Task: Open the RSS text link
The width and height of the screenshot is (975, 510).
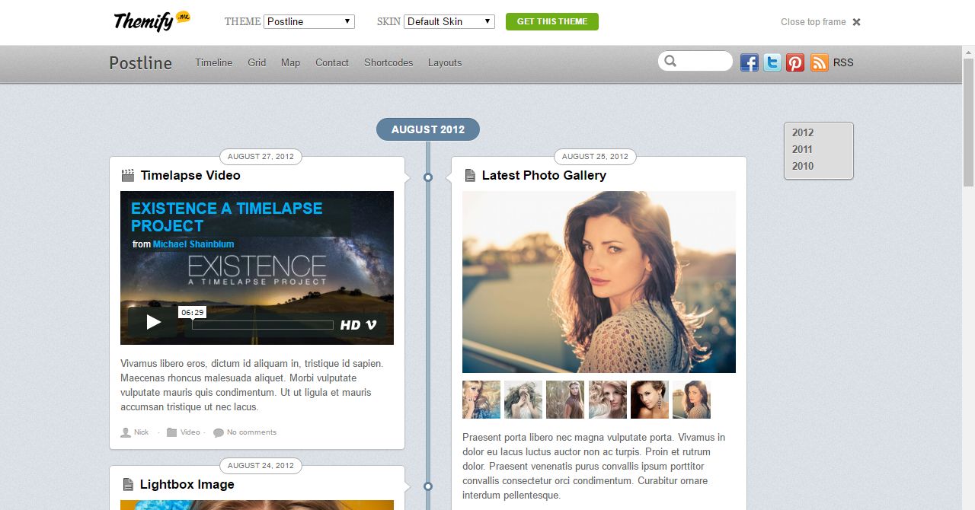Action: coord(843,62)
